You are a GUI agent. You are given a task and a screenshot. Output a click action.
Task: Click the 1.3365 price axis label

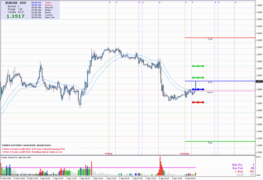tap(259, 152)
